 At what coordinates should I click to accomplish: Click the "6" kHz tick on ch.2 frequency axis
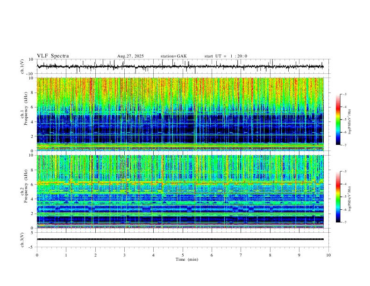pyautogui.click(x=32, y=184)
